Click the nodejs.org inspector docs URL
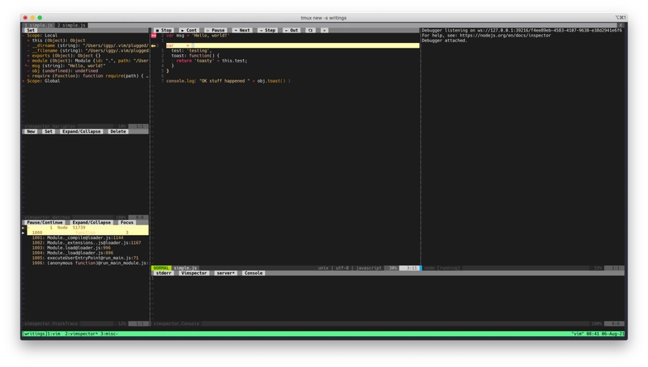This screenshot has height=367, width=648. pyautogui.click(x=505, y=36)
